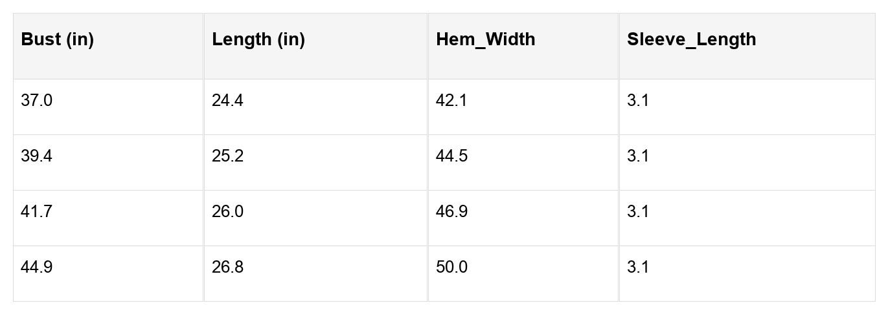Click the bust value 37.0 cell
888x314 pixels.
pos(36,101)
